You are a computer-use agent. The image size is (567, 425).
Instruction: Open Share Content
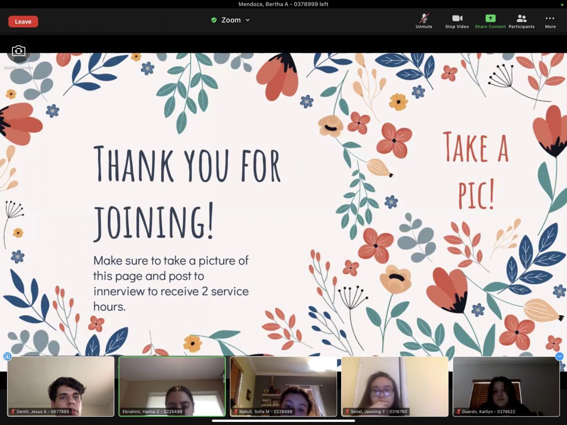(x=490, y=21)
